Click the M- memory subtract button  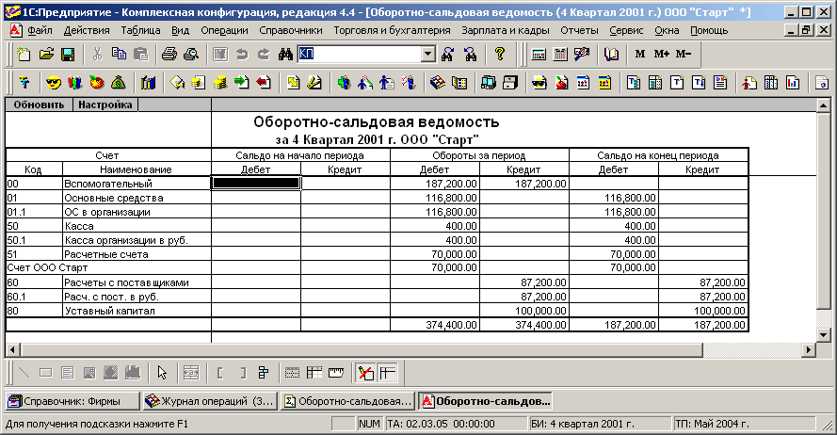click(x=684, y=54)
